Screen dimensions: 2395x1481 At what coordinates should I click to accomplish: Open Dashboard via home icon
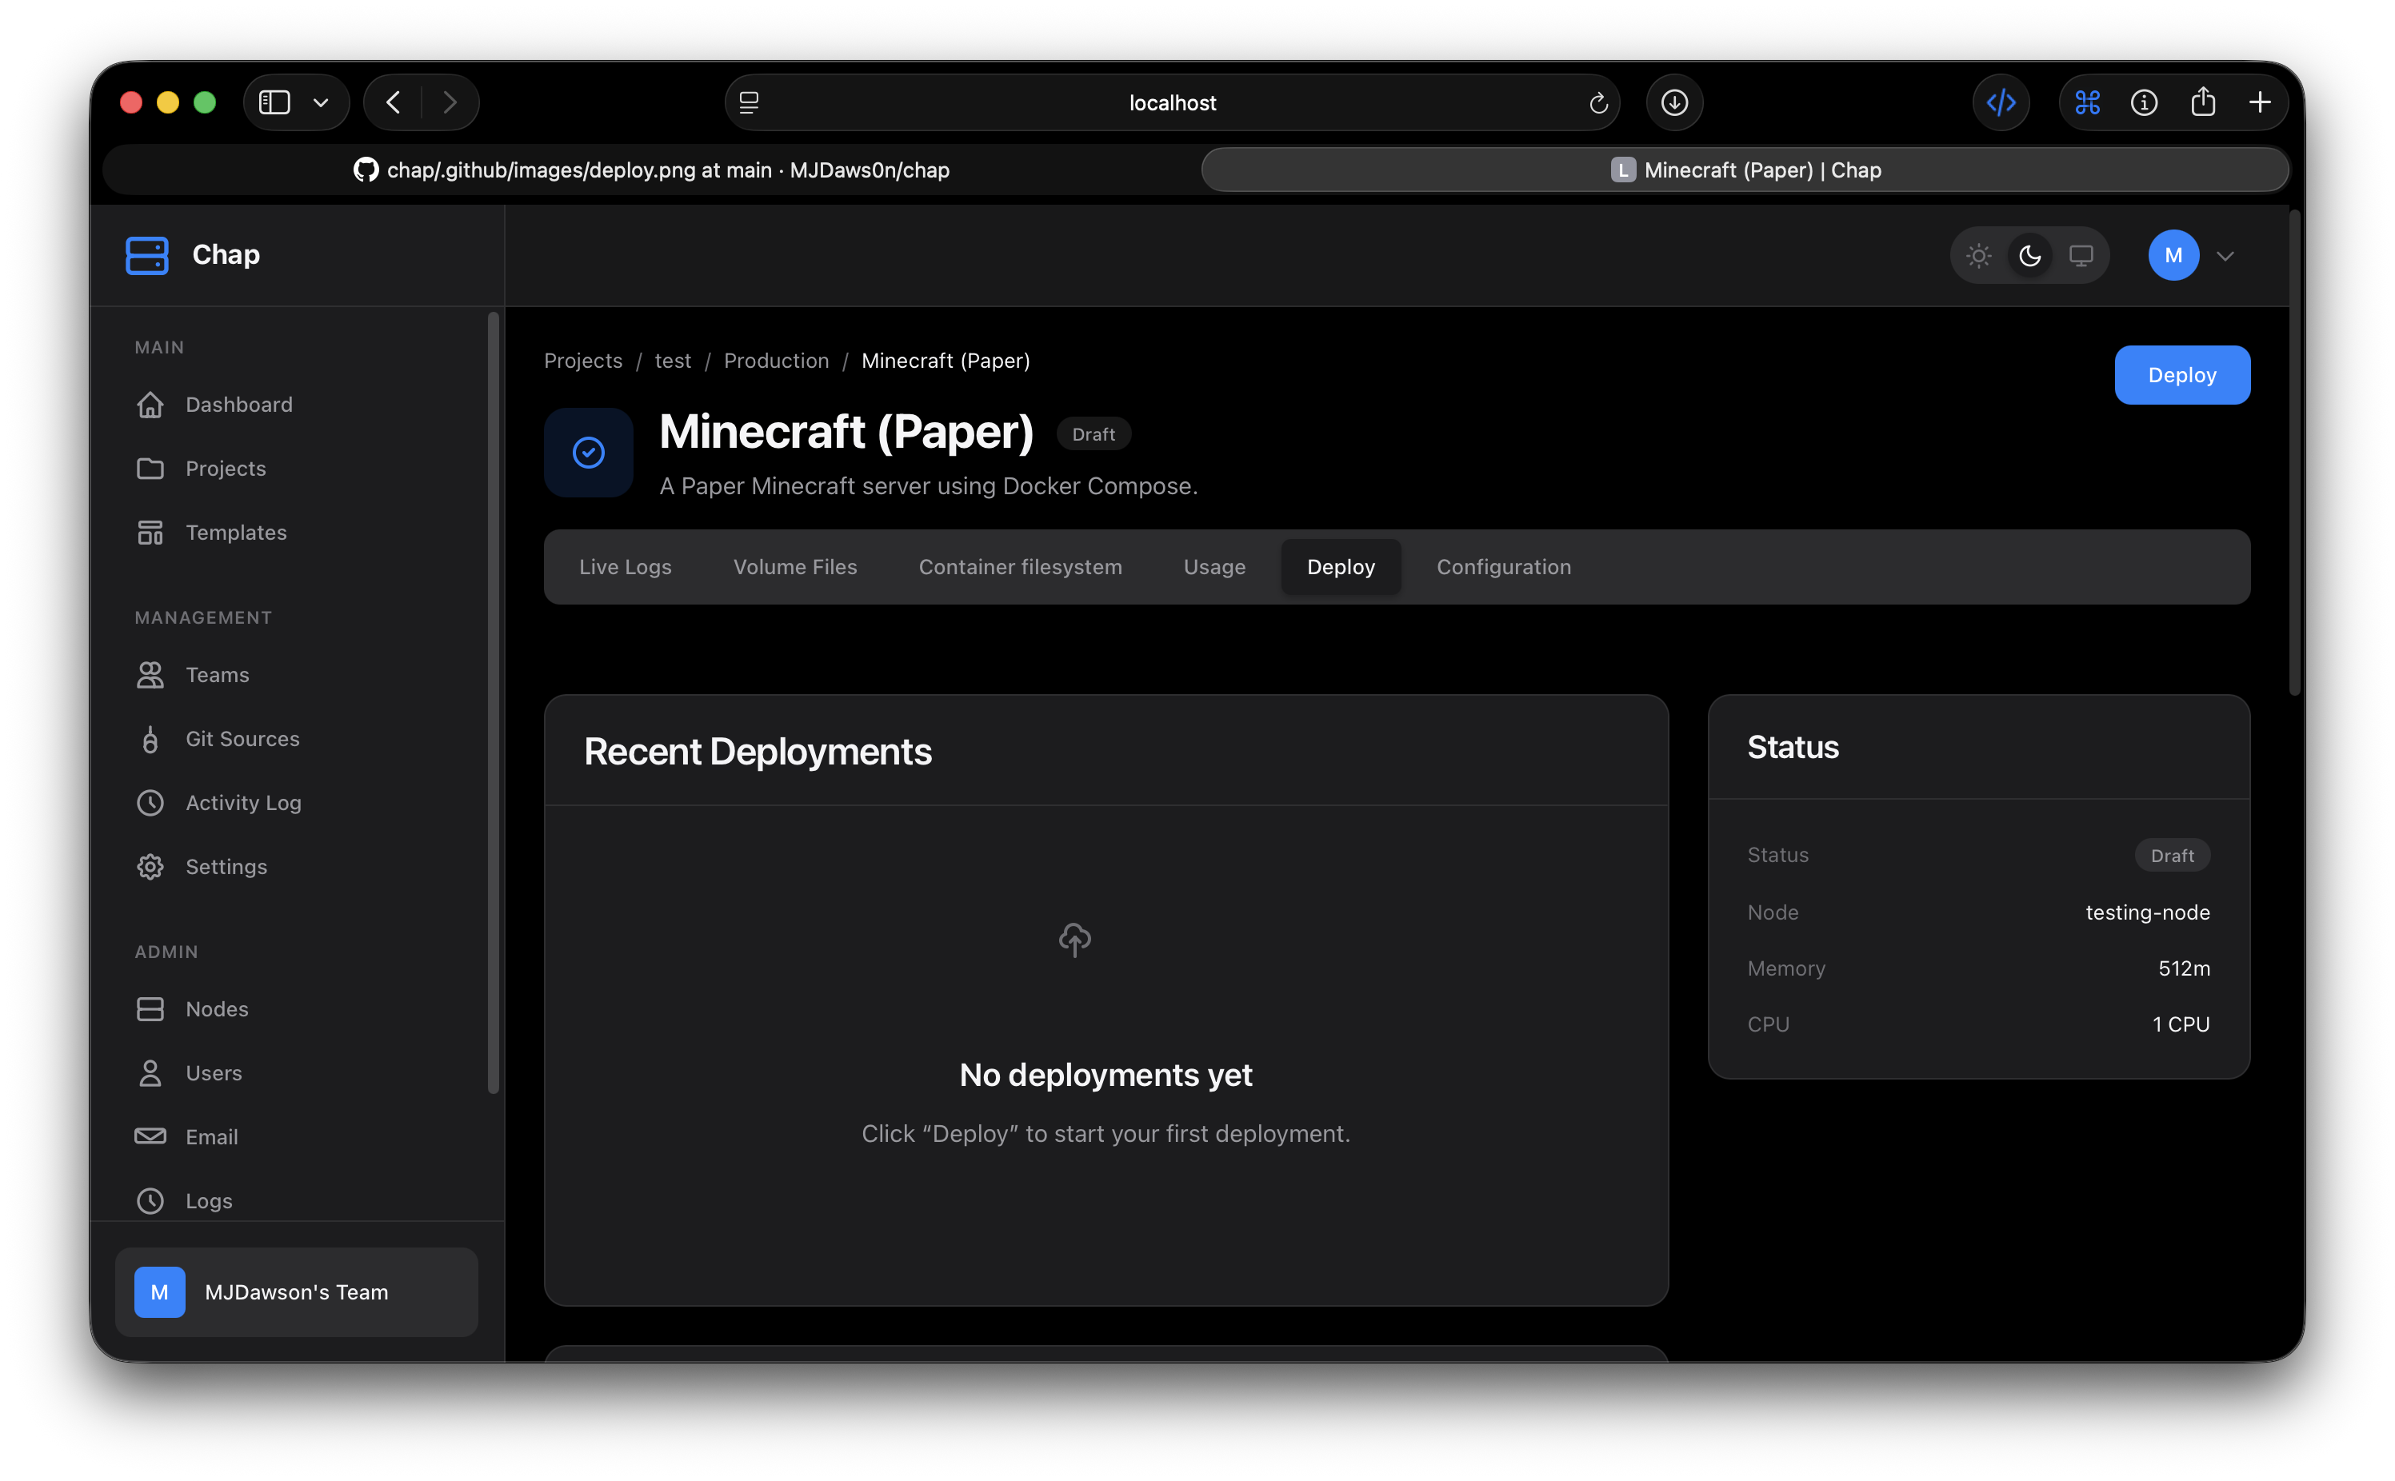click(150, 405)
